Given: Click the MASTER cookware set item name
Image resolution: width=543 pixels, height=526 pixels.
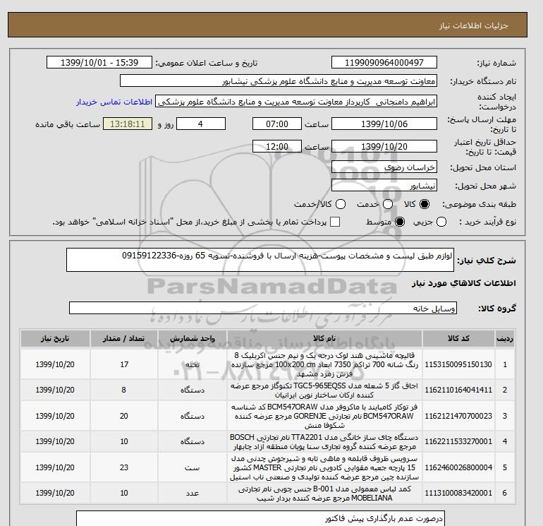Looking at the screenshot, I should pos(324,467).
